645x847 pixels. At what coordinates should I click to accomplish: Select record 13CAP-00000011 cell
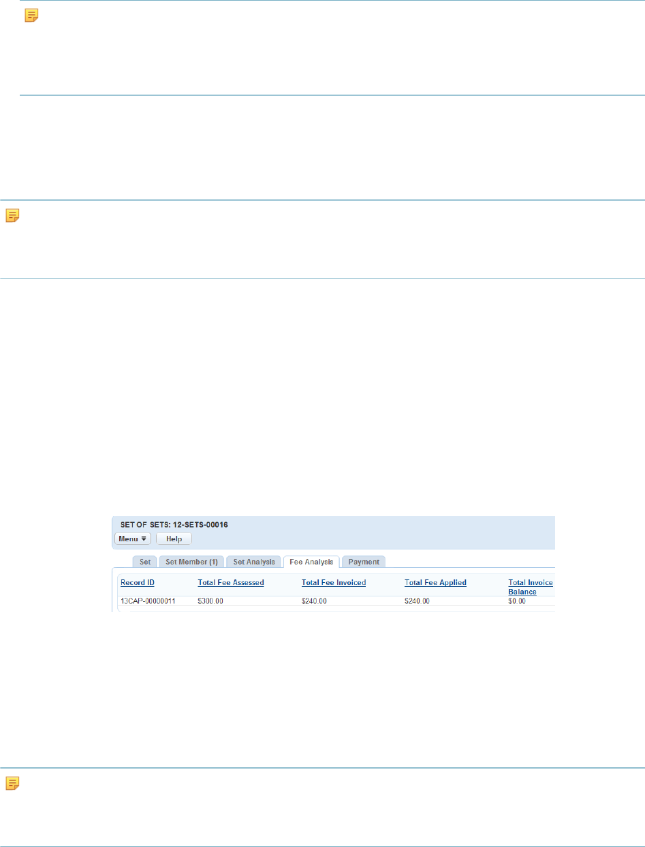click(x=148, y=602)
